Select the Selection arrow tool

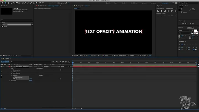tap(6, 3)
